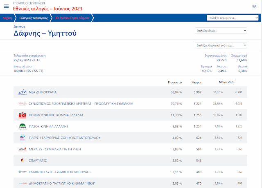Select the 3,11 % percentage value
This screenshot has height=188, width=262.
177,172
